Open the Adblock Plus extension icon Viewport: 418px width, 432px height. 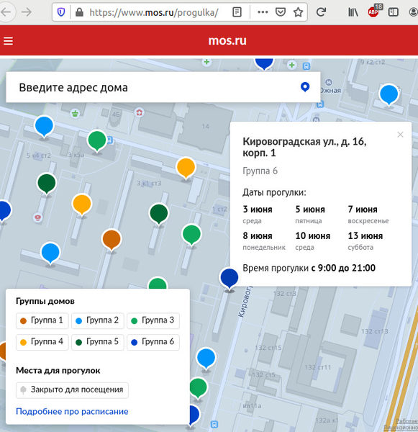[x=374, y=11]
